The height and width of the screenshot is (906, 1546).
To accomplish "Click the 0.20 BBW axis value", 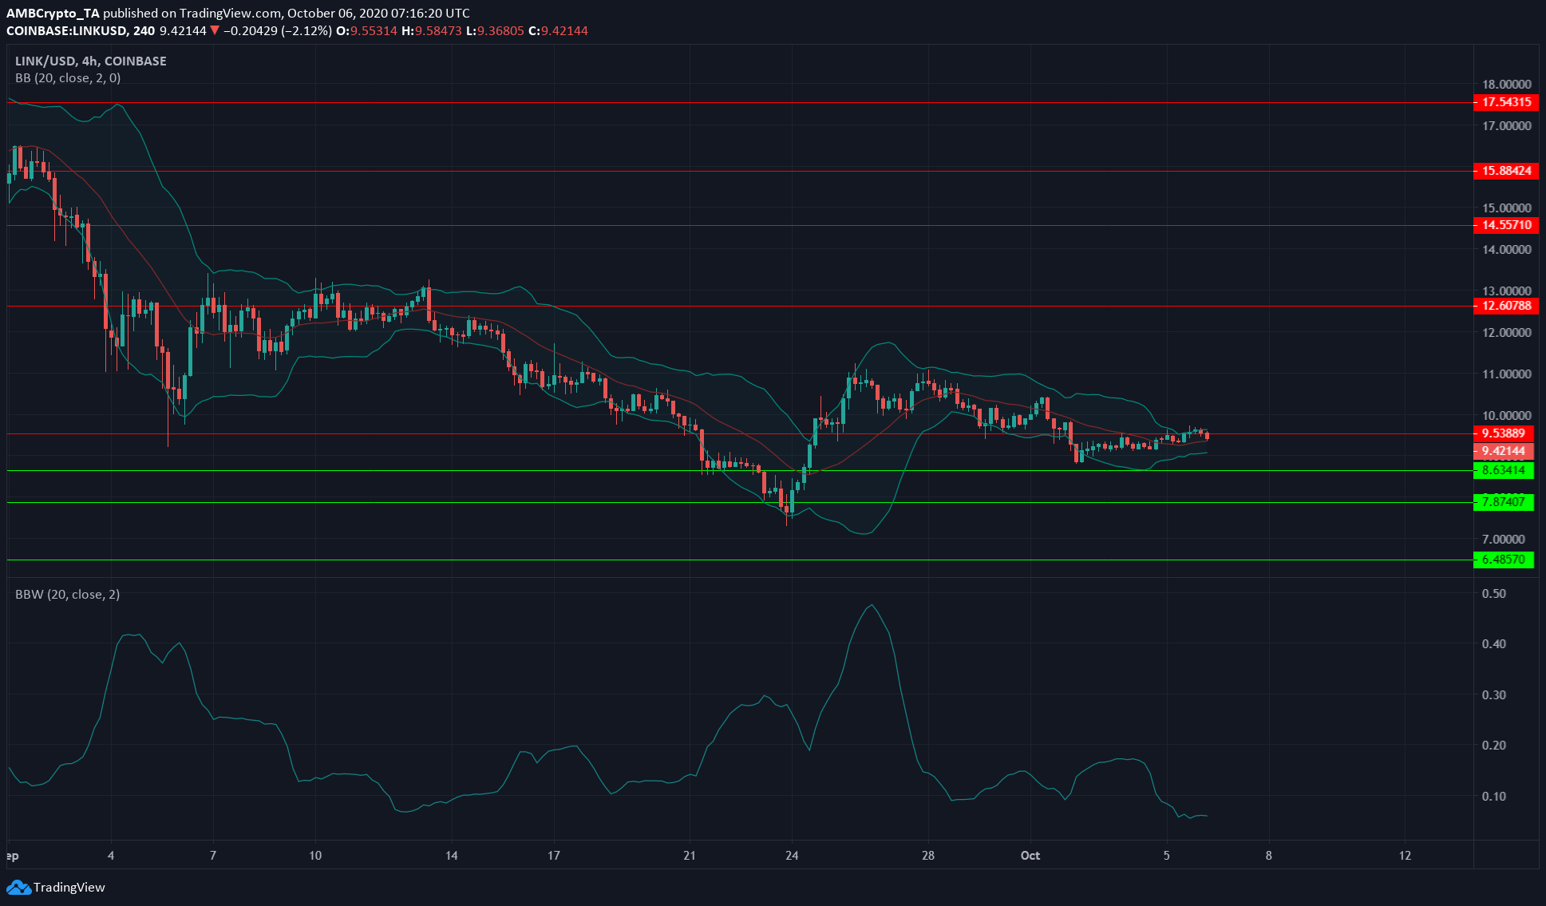I will coord(1493,745).
